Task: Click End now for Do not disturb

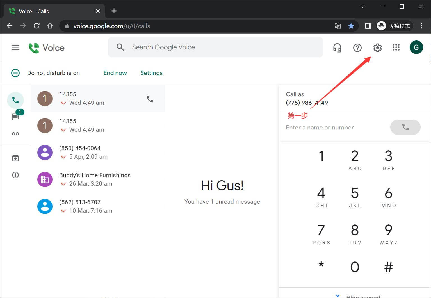Action: click(x=115, y=73)
